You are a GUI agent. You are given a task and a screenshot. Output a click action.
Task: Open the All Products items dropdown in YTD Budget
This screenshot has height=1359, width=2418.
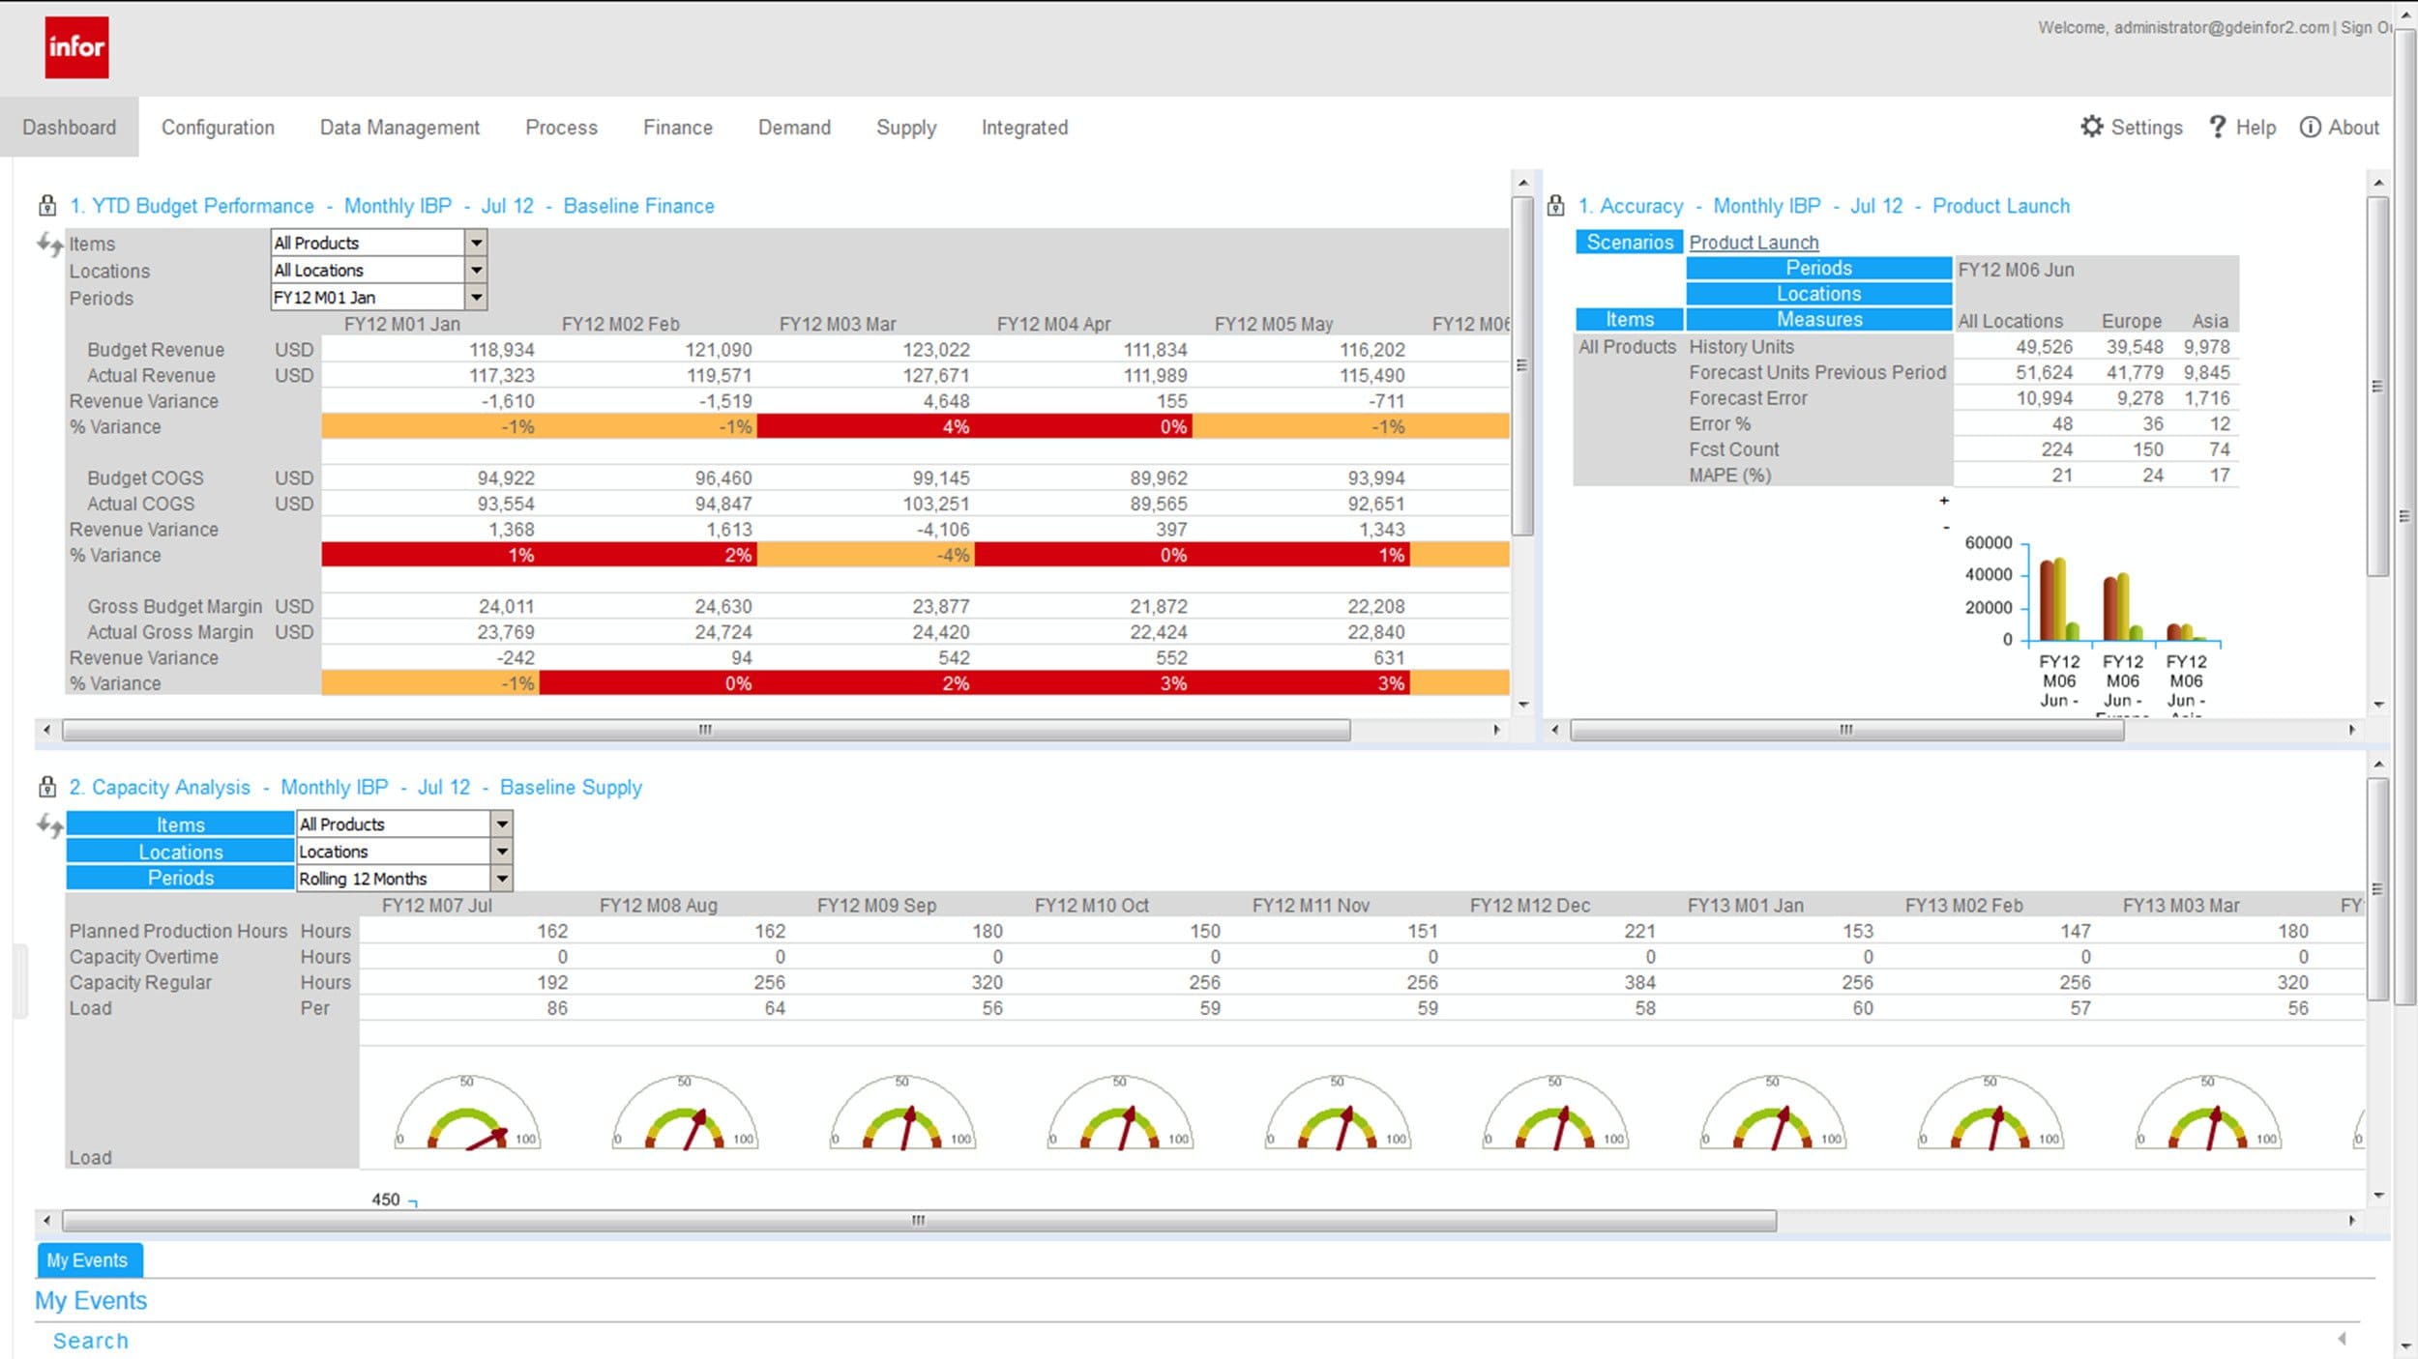476,243
